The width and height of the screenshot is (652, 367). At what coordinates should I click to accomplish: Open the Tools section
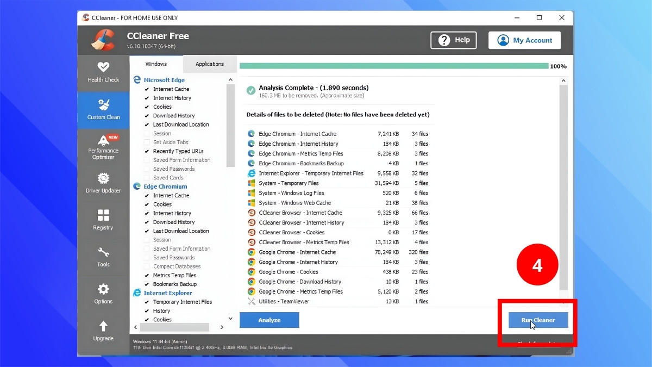(103, 257)
